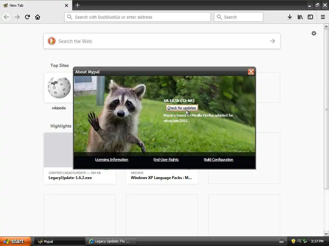This screenshot has height=246, width=329.
Task: Close the New Tab tab
Action: pos(67,5)
